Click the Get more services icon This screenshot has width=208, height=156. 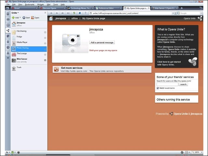[56, 69]
